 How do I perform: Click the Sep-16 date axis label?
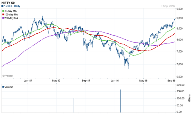click(171, 81)
